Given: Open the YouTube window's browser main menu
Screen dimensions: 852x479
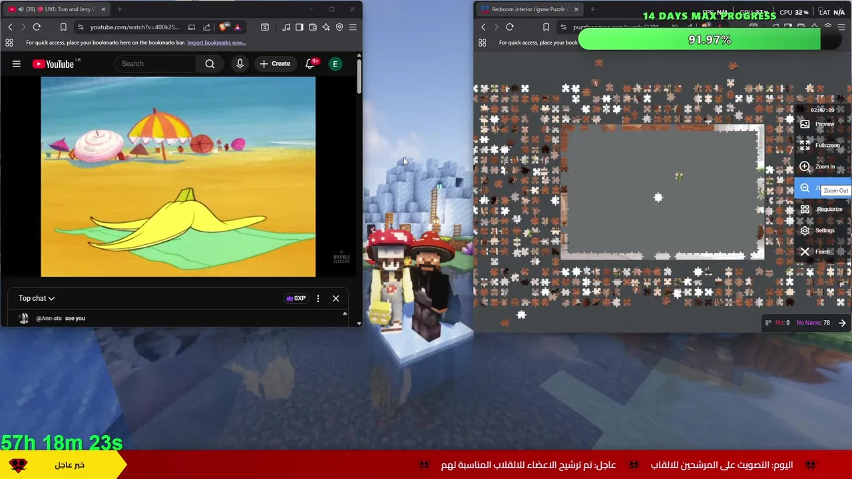Looking at the screenshot, I should [x=353, y=27].
